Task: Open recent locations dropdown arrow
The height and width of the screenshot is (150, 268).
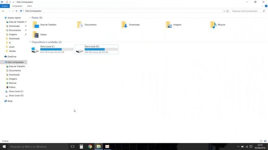Action: 13,11
